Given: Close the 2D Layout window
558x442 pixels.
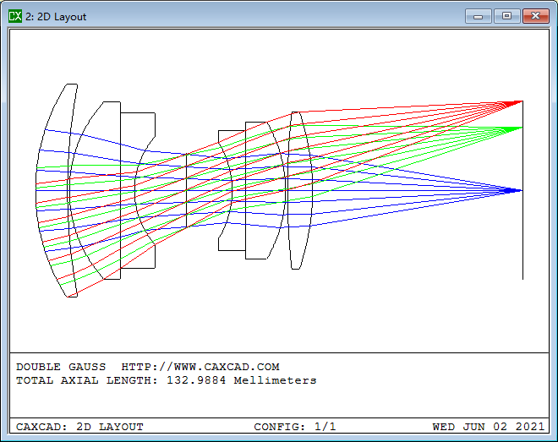Looking at the screenshot, I should pyautogui.click(x=535, y=16).
